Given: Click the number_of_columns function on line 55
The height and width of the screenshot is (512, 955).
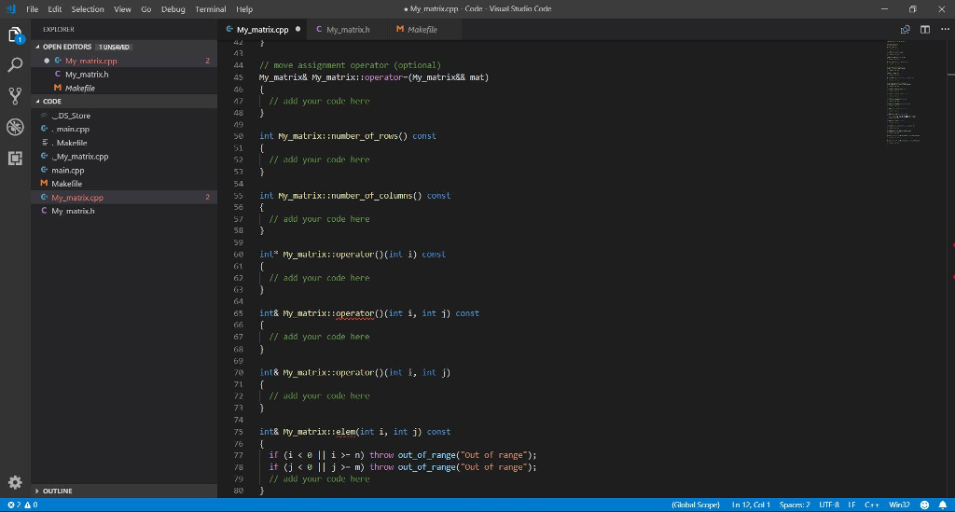Looking at the screenshot, I should click(371, 196).
